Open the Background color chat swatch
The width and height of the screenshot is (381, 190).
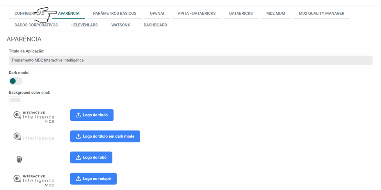pyautogui.click(x=15, y=100)
